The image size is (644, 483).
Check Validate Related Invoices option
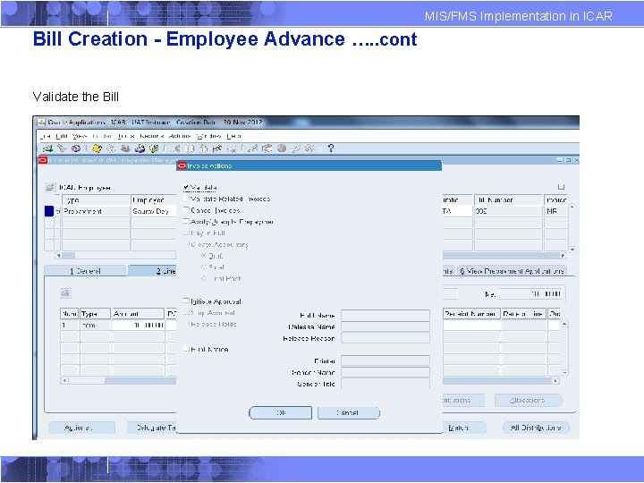(186, 199)
